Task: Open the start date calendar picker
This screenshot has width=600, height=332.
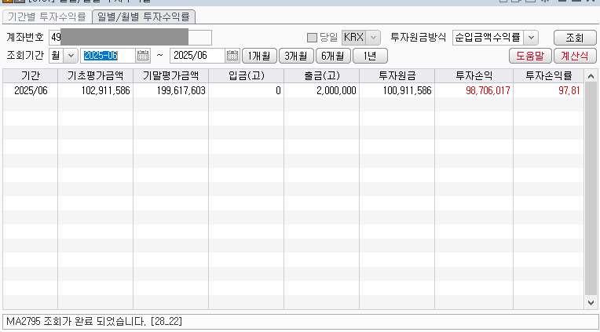Action: pyautogui.click(x=142, y=56)
